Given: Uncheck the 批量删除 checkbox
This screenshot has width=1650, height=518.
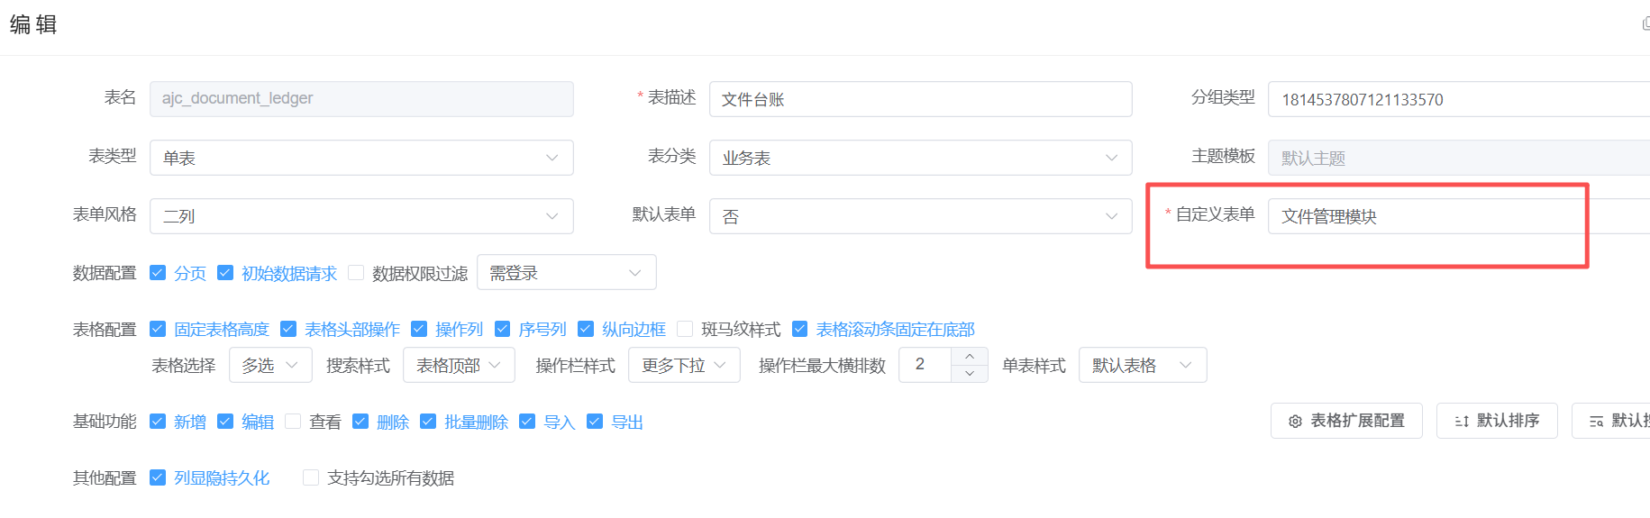Looking at the screenshot, I should coord(428,422).
